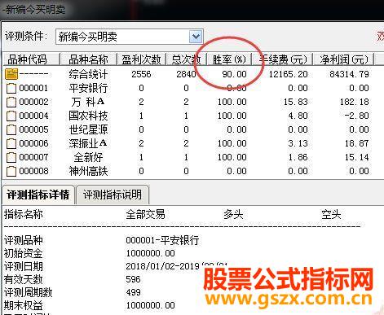
Task: Click the 有效天数 value 596
Action: (x=133, y=279)
